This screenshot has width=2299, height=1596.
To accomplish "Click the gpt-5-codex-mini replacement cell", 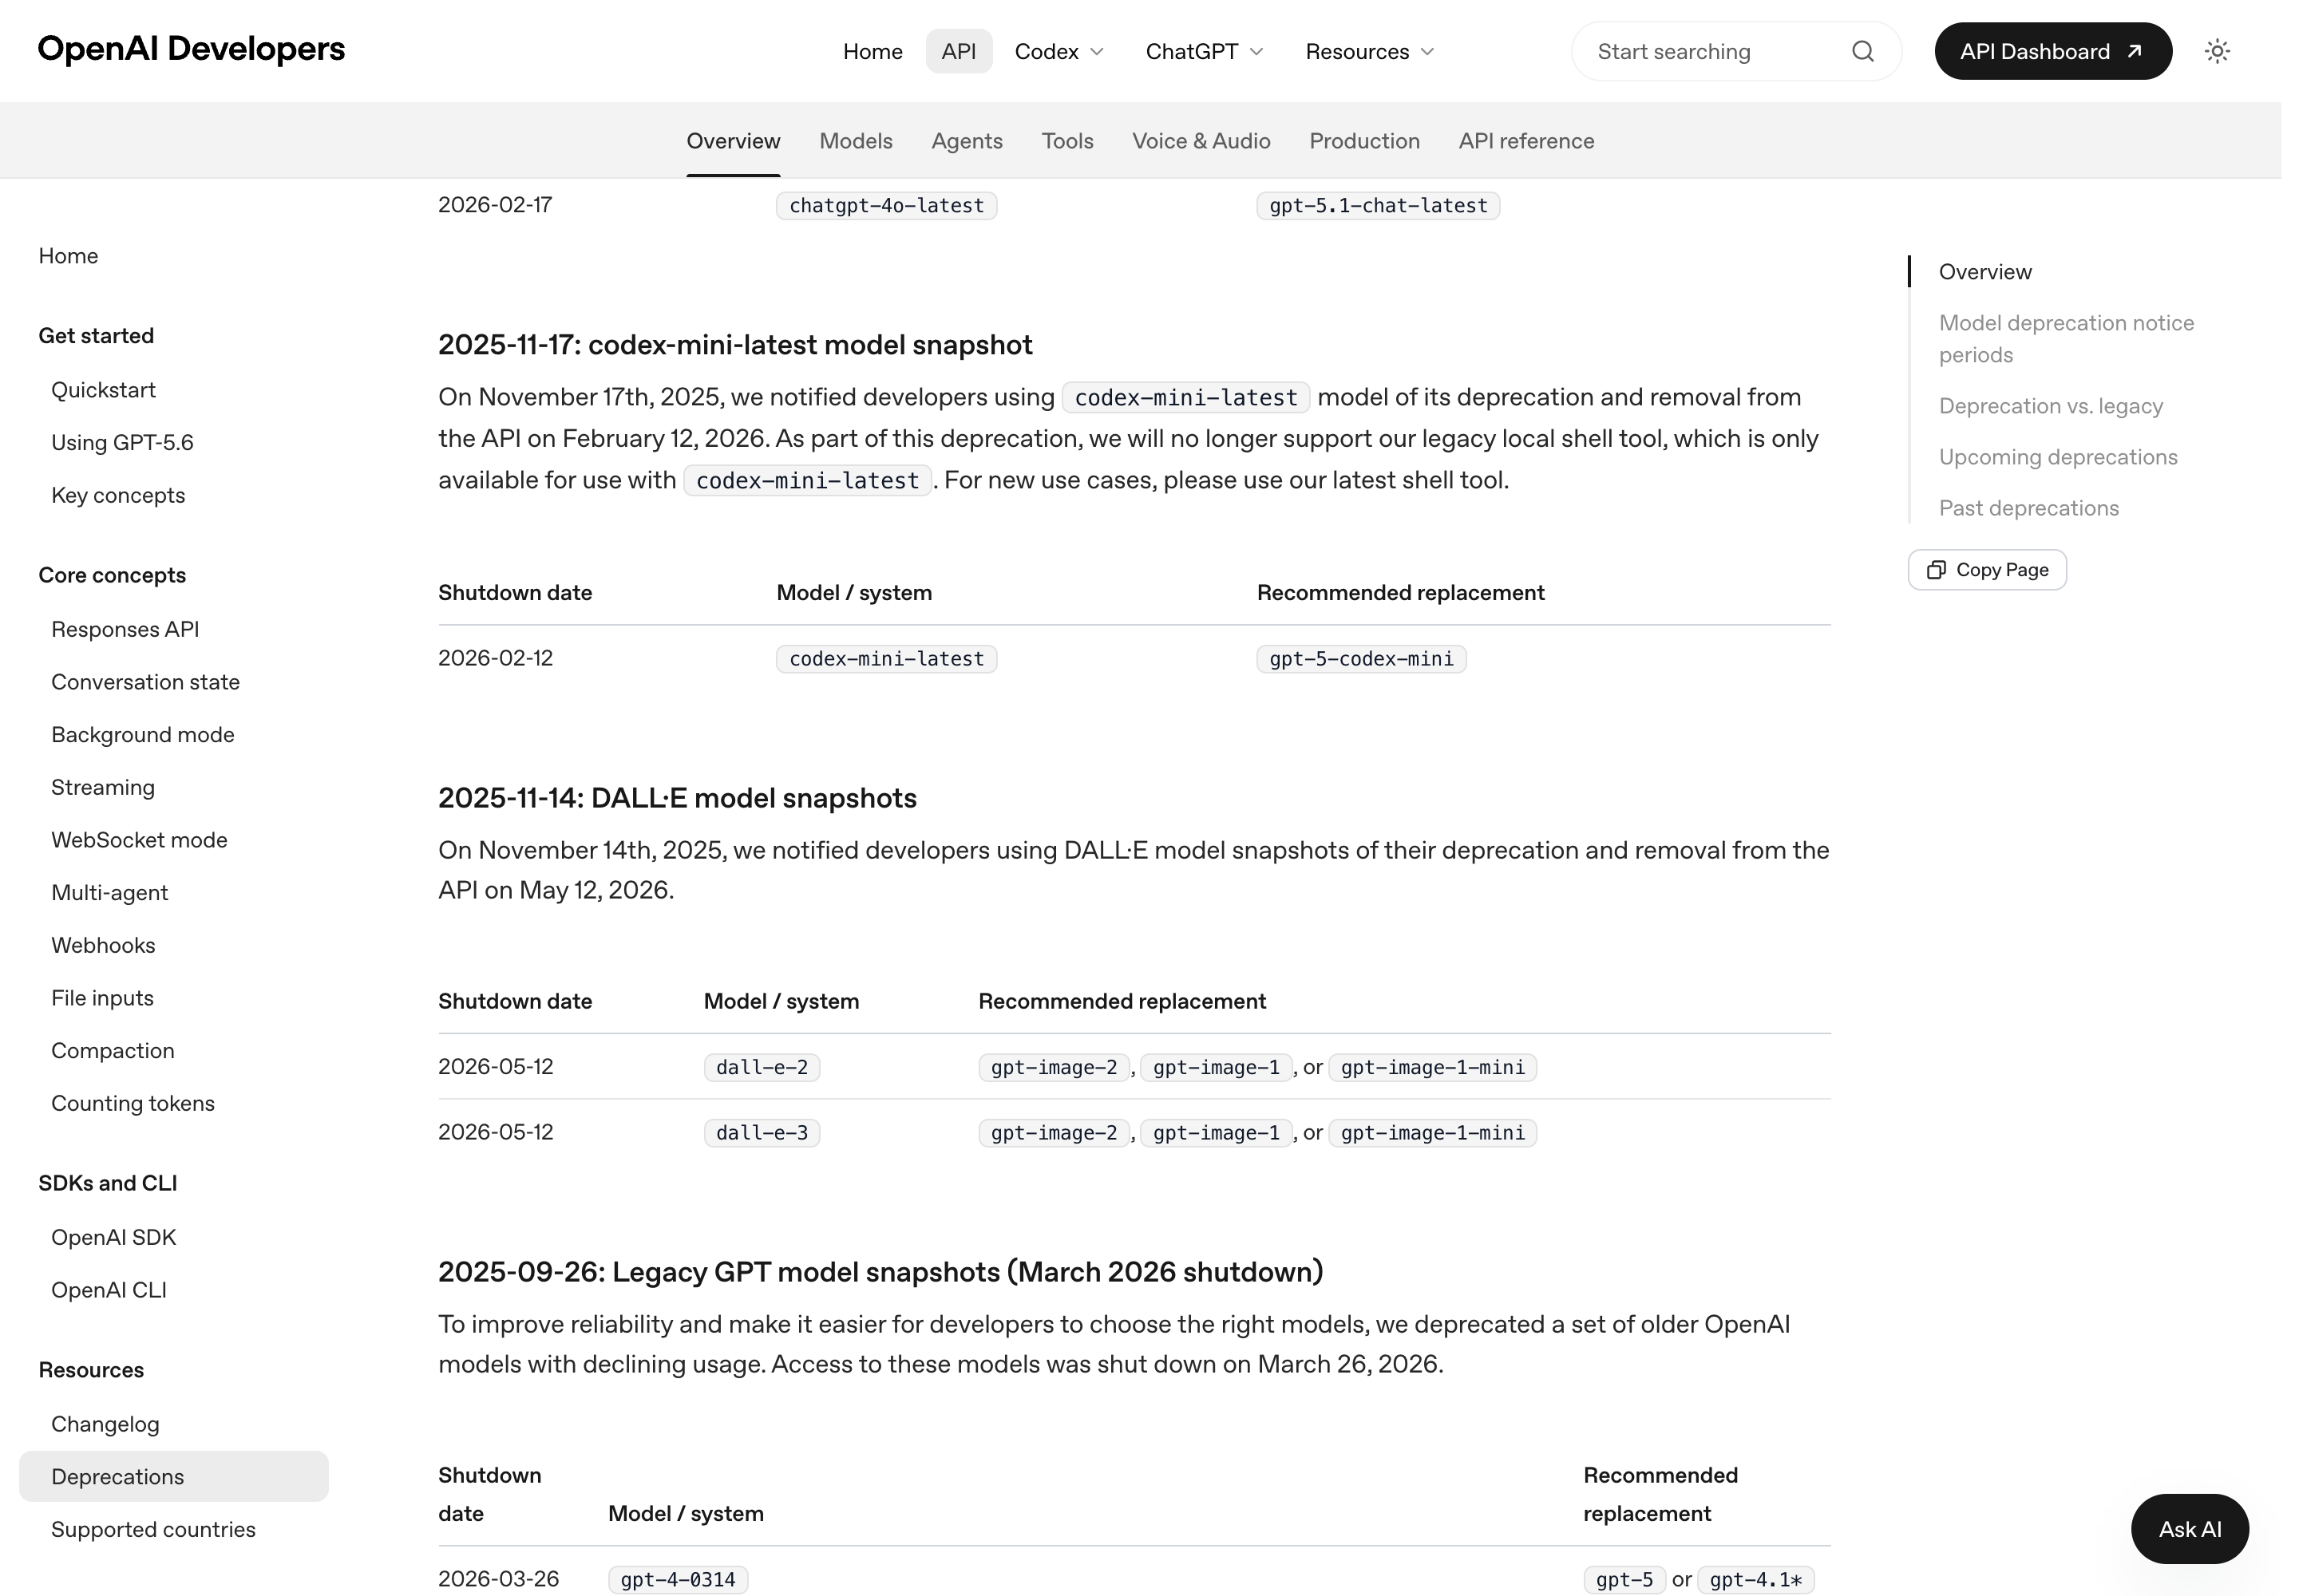I will click(x=1360, y=659).
